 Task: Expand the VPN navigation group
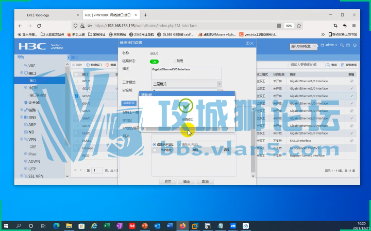22,139
